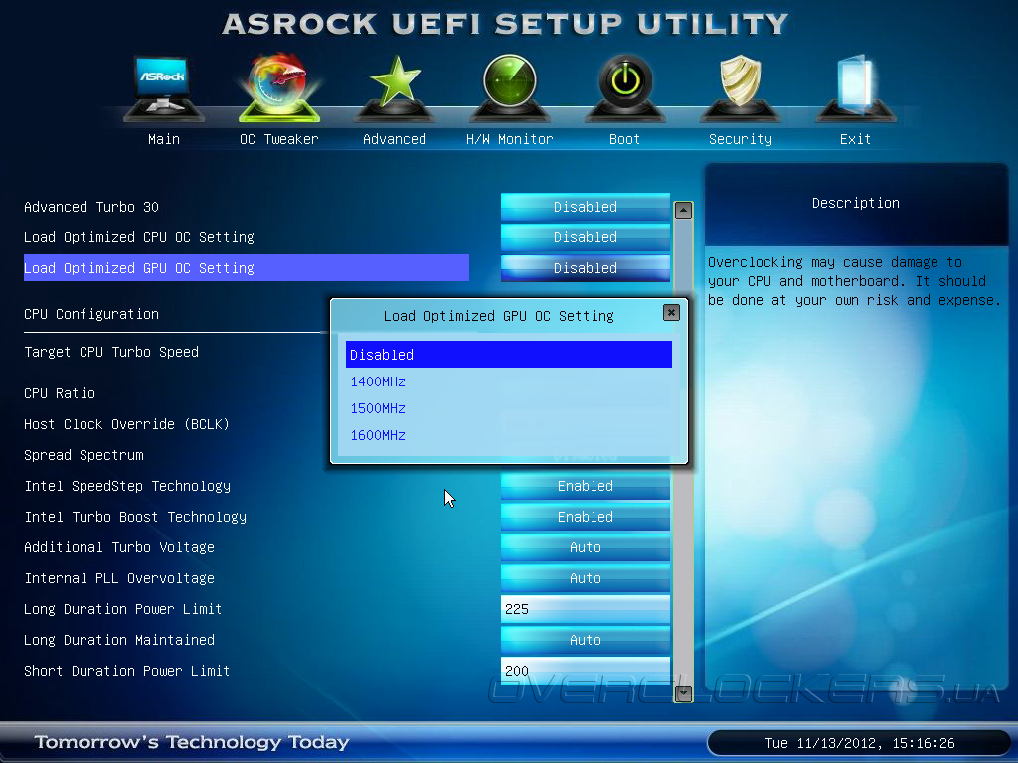
Task: Click the Exit door icon
Action: coord(855,87)
